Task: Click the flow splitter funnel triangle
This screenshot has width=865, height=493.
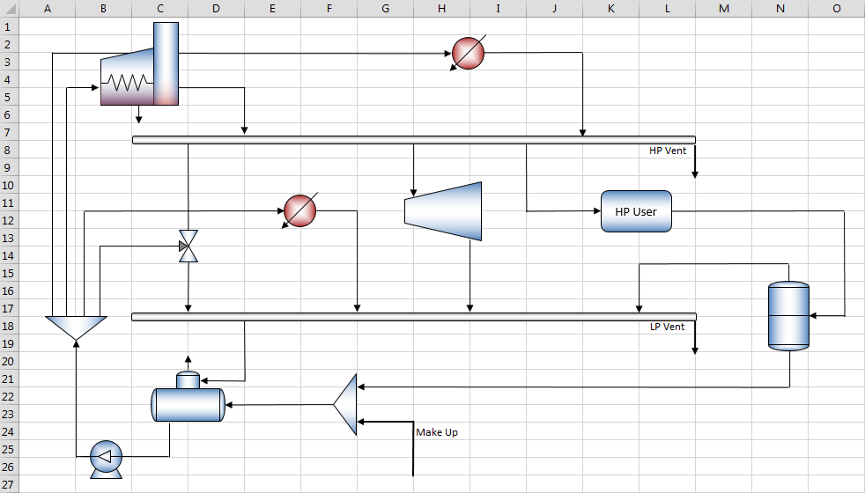Action: point(76,328)
